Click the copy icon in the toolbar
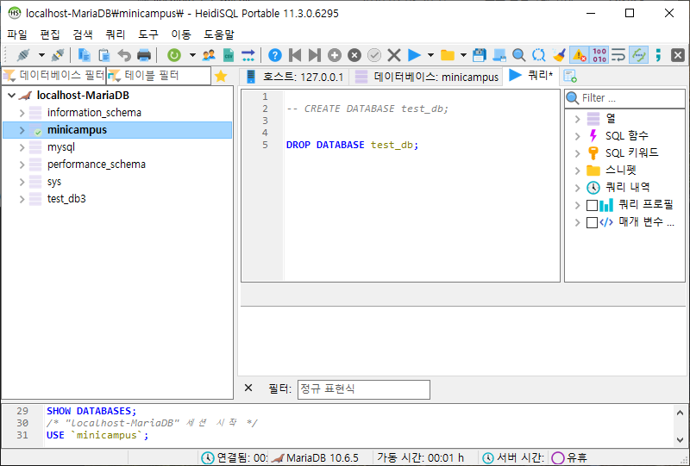This screenshot has height=466, width=690. tap(84, 55)
